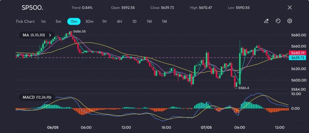Viewport: 309px width, 133px height.
Task: Select the 1m timeframe
Action: pyautogui.click(x=43, y=21)
